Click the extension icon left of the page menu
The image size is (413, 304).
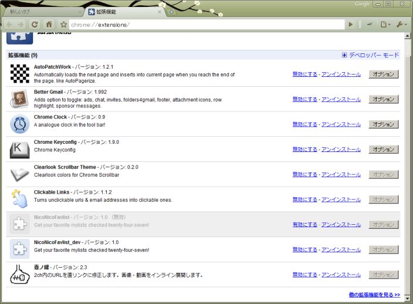click(370, 25)
